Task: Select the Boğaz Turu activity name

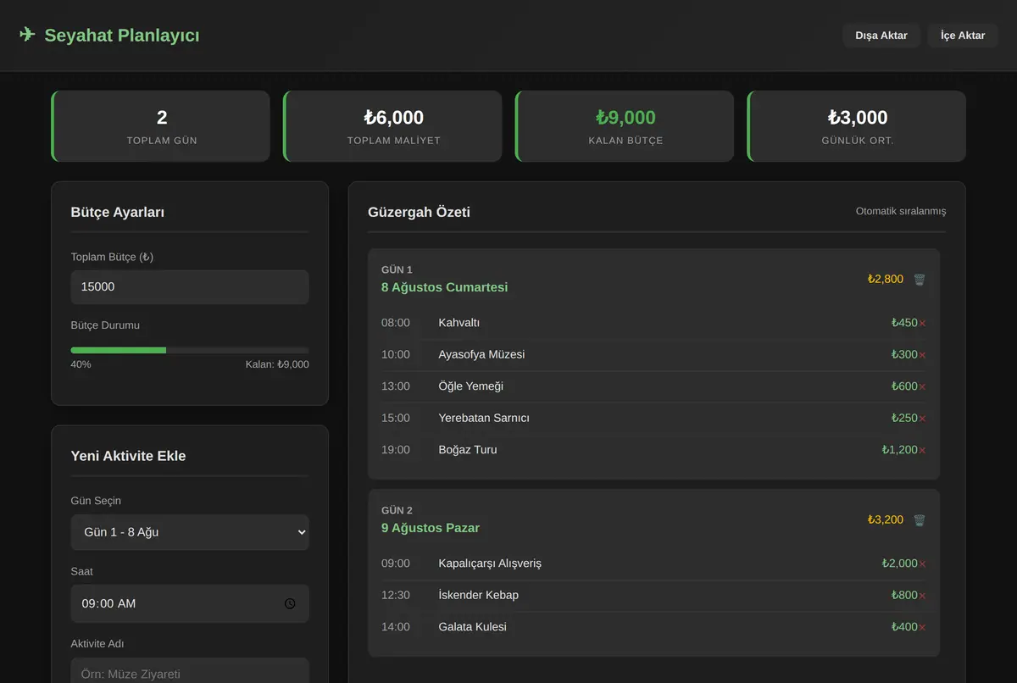Action: 468,450
